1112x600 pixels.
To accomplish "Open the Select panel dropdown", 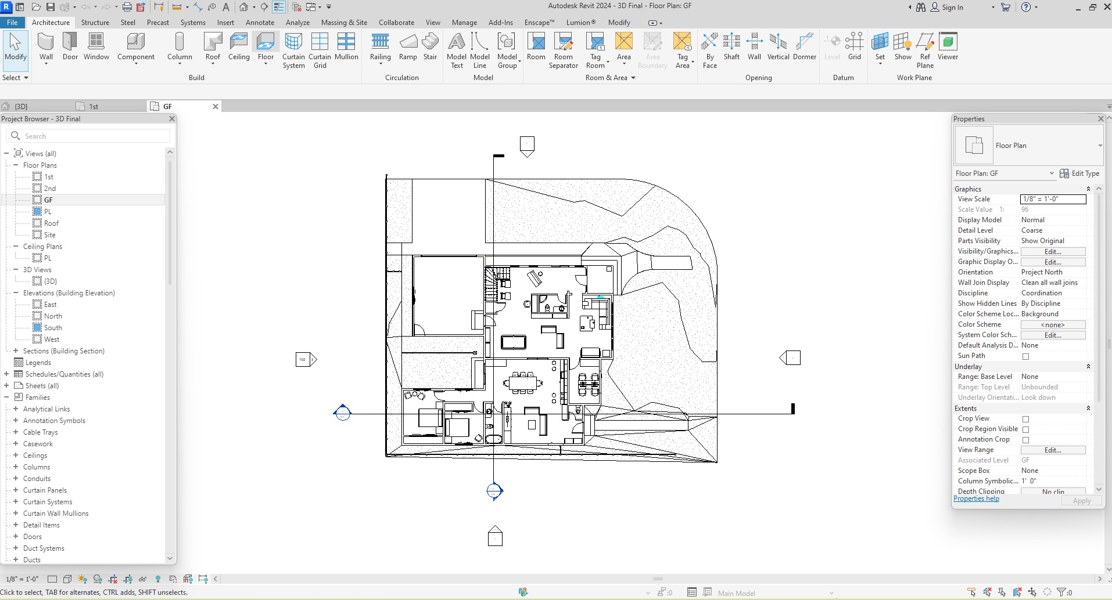I will (15, 78).
